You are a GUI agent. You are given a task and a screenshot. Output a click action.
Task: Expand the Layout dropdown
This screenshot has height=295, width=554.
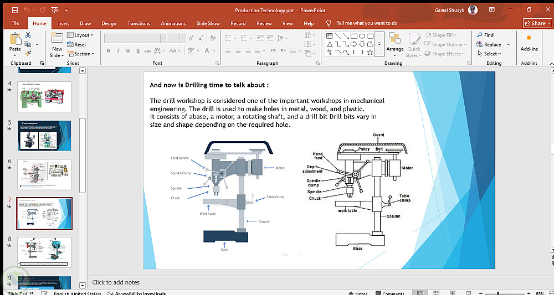[x=80, y=35]
